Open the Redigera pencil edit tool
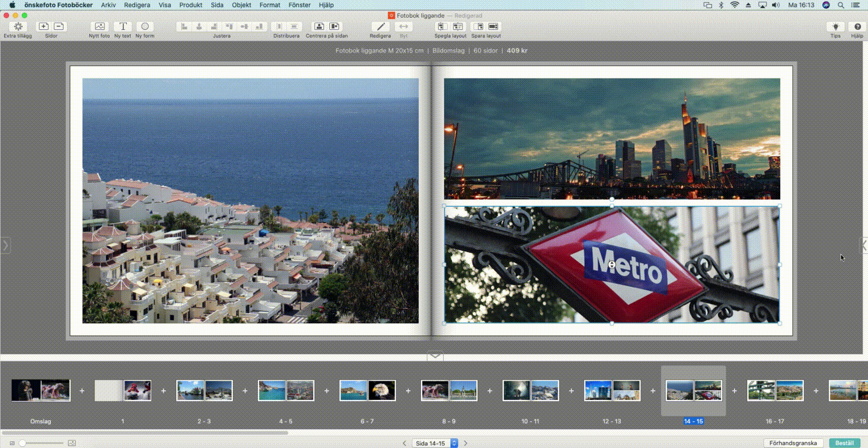Viewport: 868px width, 448px height. click(x=380, y=26)
